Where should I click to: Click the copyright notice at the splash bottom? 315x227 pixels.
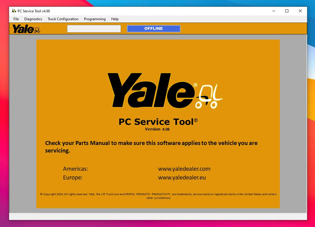158,196
